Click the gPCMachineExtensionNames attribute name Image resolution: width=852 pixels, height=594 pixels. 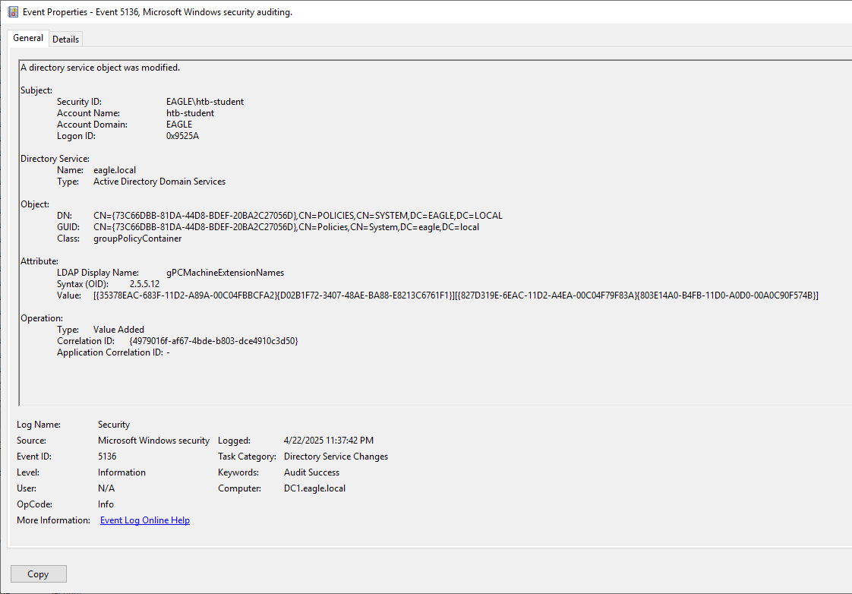(x=225, y=273)
